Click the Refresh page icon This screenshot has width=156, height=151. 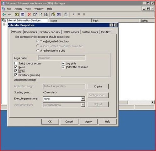click(x=40, y=14)
